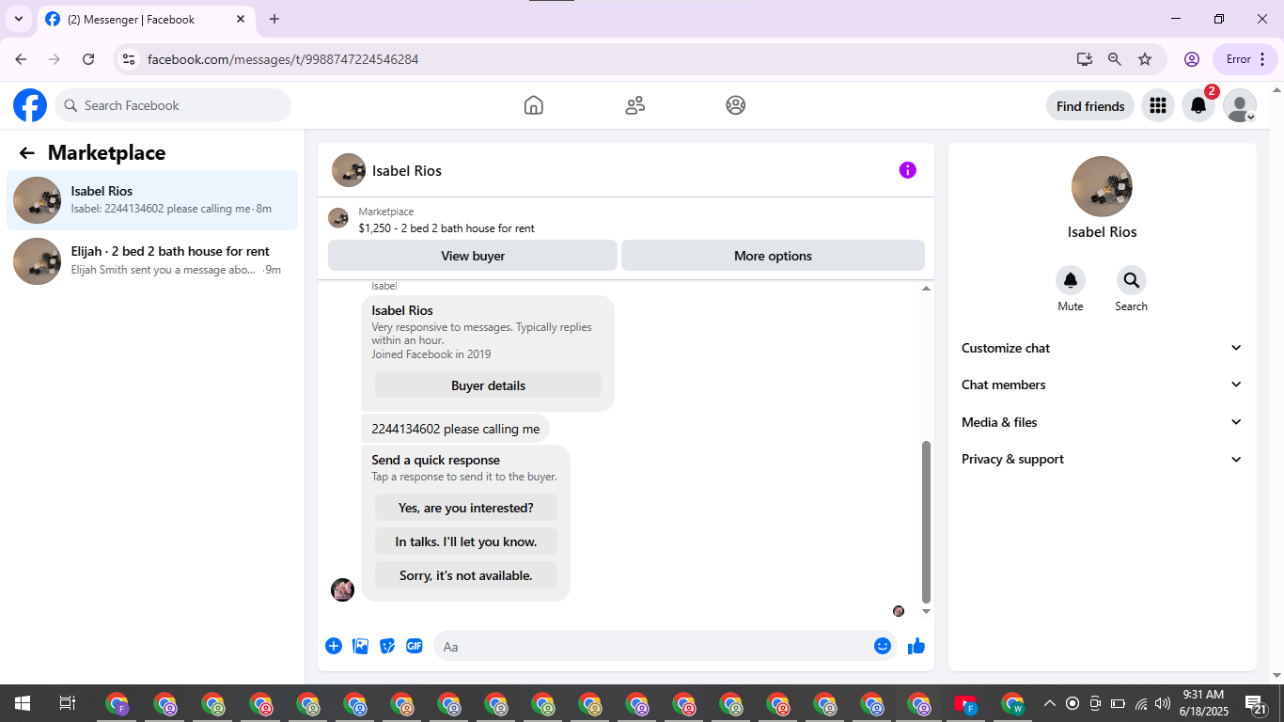Open the GIF picker
Image resolution: width=1284 pixels, height=722 pixels.
click(415, 646)
